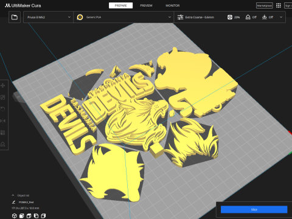Open file via the folder icon
The image size is (292, 219).
15,17
